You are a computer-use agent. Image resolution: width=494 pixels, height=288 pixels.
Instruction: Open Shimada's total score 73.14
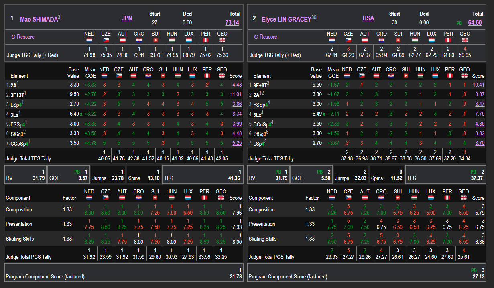(x=232, y=23)
